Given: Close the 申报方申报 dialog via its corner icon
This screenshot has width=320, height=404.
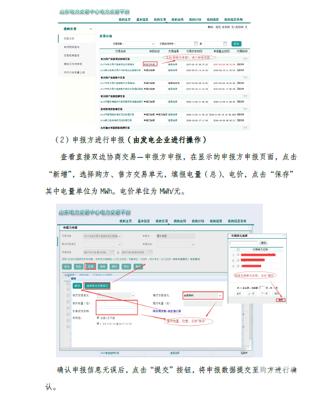Looking at the screenshot, I should 249,228.
